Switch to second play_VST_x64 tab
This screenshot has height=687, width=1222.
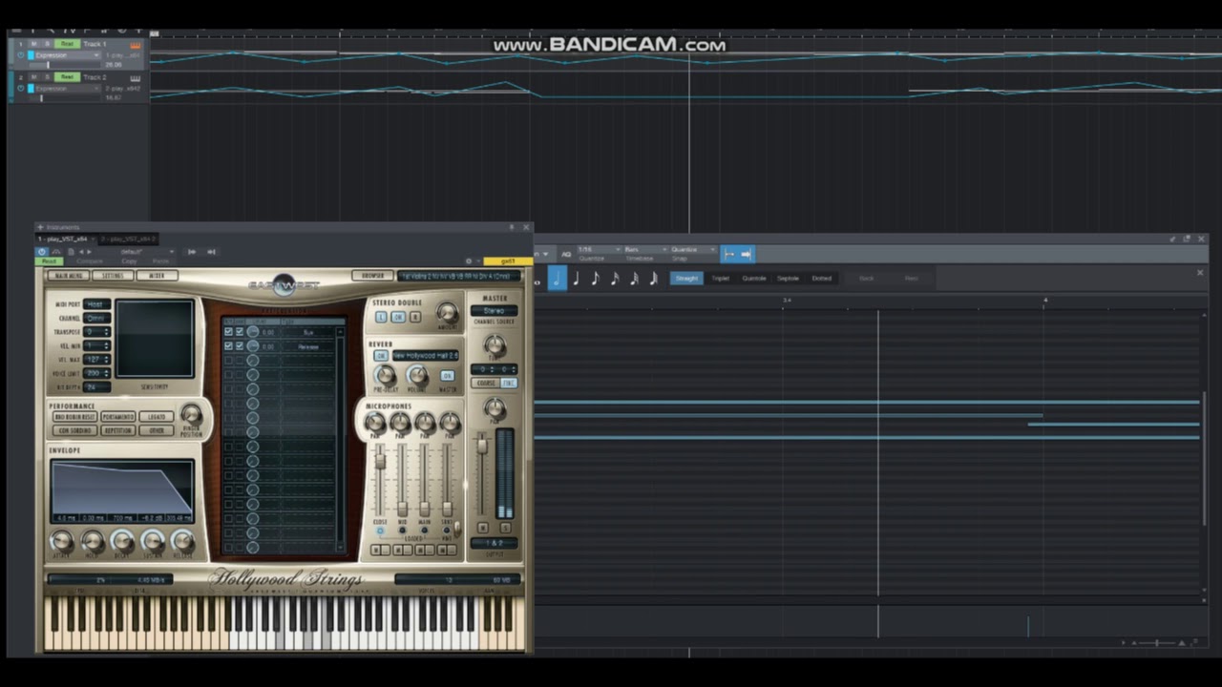tap(127, 239)
